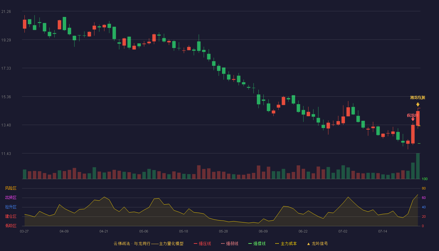Image resolution: width=439 pixels, height=251 pixels.
Task: Click the chart title 云梯战法 · 与龙同行
Action: coord(132,243)
